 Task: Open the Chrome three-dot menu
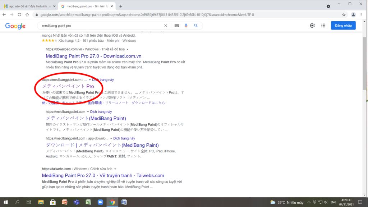coord(361,14)
